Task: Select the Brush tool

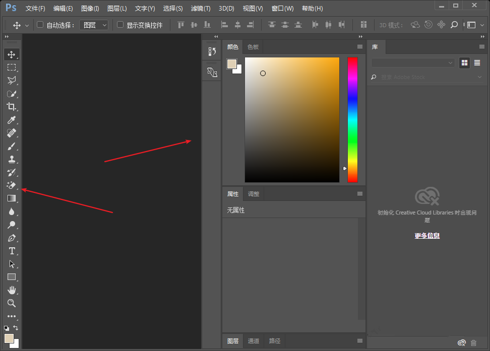Action: (x=11, y=146)
